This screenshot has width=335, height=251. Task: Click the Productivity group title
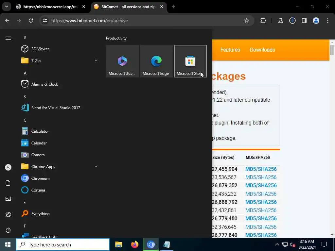[x=116, y=38]
